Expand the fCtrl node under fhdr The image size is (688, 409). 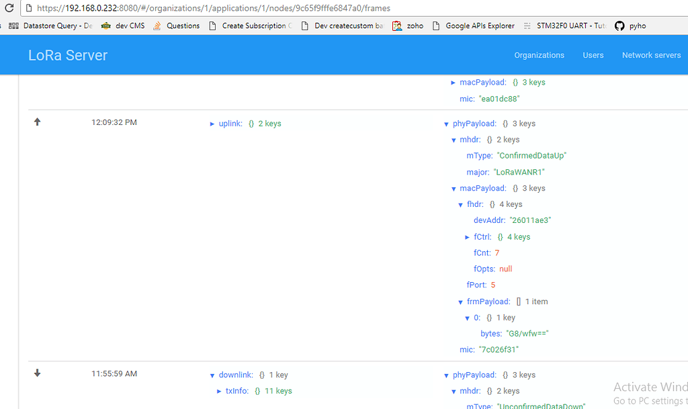click(468, 236)
